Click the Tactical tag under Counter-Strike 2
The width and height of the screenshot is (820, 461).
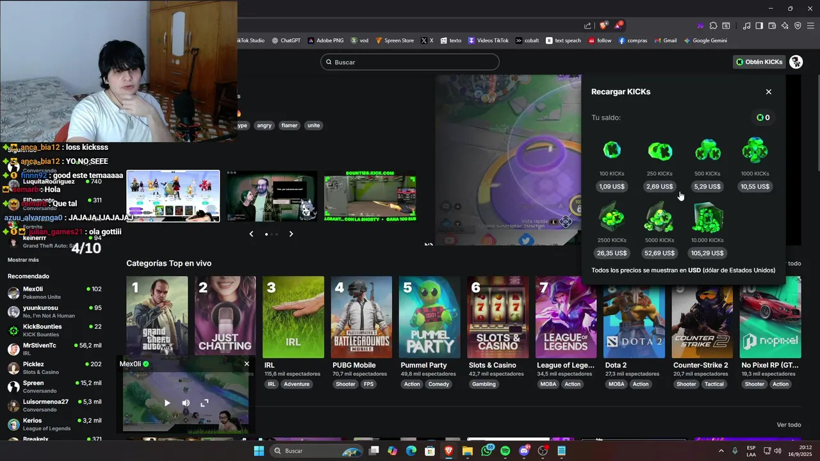[714, 384]
